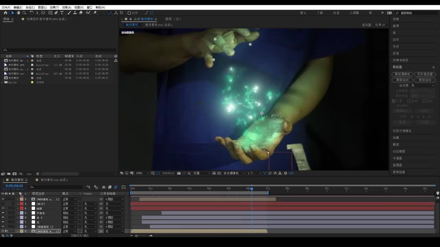Screen dimensions: 440x247
Task: Enable the 对齐 snapping checkbox
Action: (x=129, y=13)
